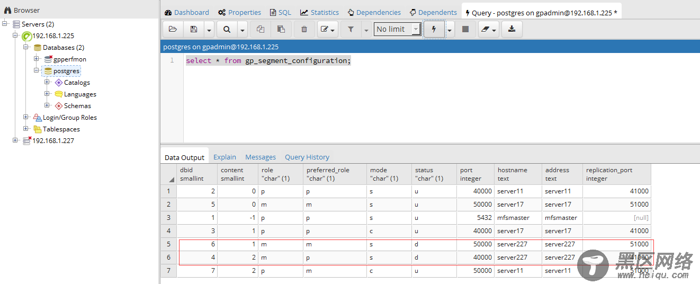700x284 pixels.
Task: Download results as CSV icon
Action: (511, 29)
